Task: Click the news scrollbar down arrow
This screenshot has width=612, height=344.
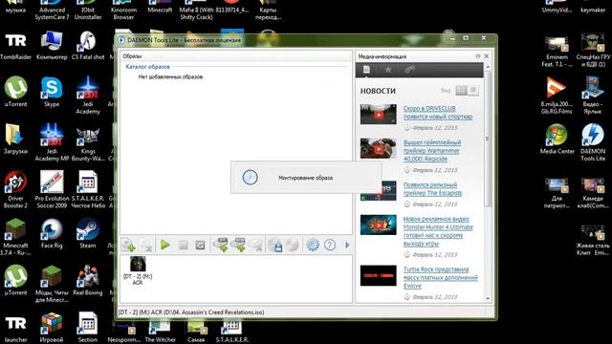Action: click(488, 298)
